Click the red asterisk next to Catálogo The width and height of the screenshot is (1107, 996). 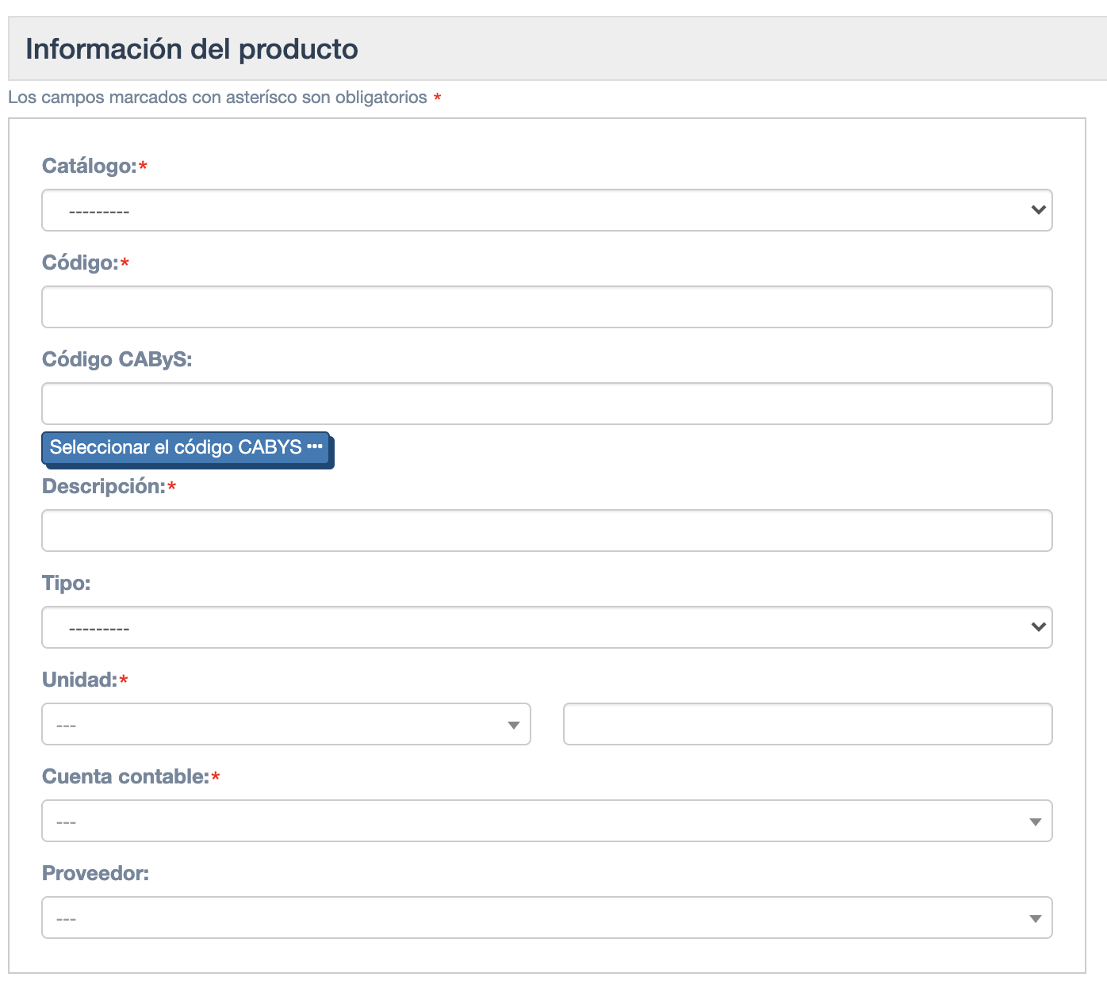point(144,165)
